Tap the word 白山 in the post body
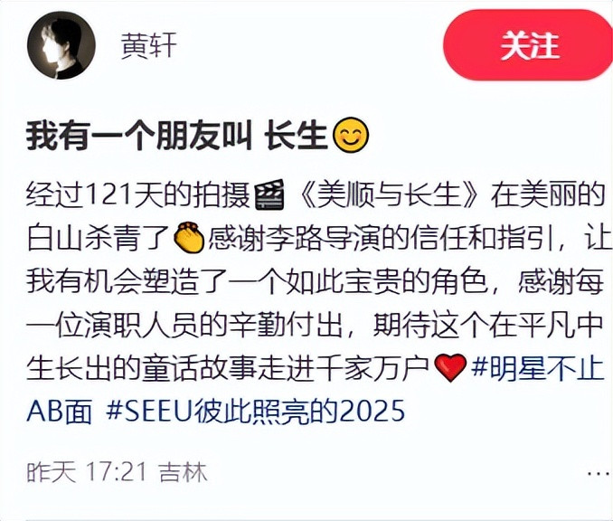Screen dimensions: 613x521 point(55,237)
